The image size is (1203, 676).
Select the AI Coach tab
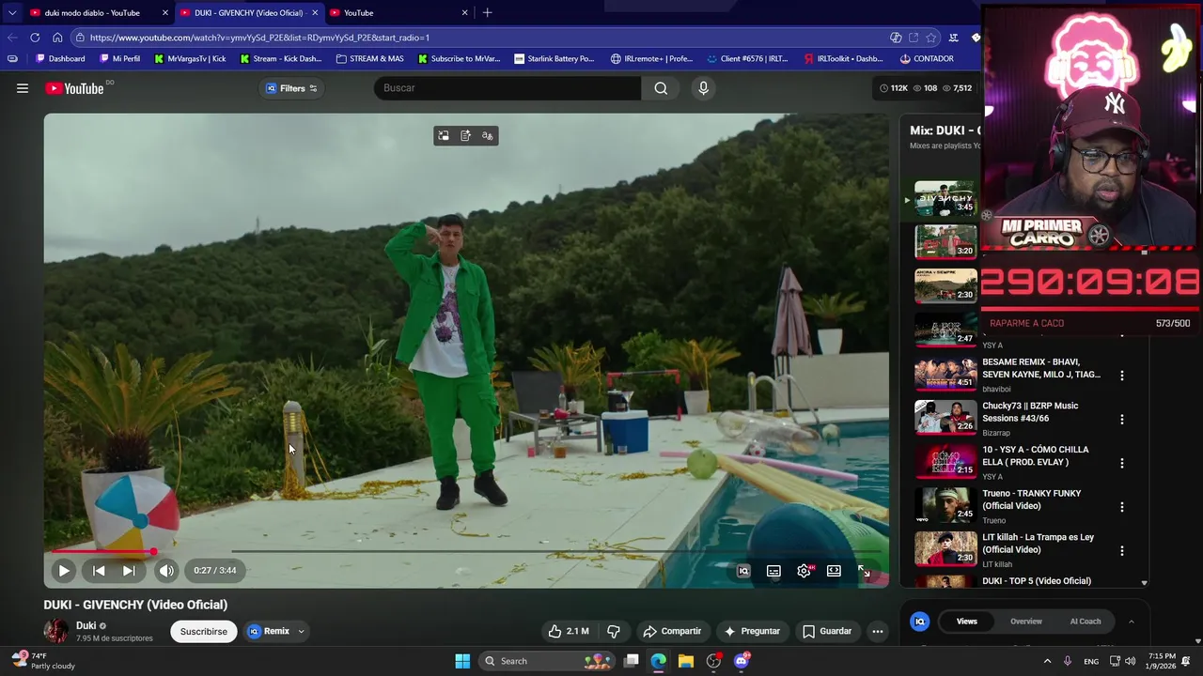[x=1086, y=622]
